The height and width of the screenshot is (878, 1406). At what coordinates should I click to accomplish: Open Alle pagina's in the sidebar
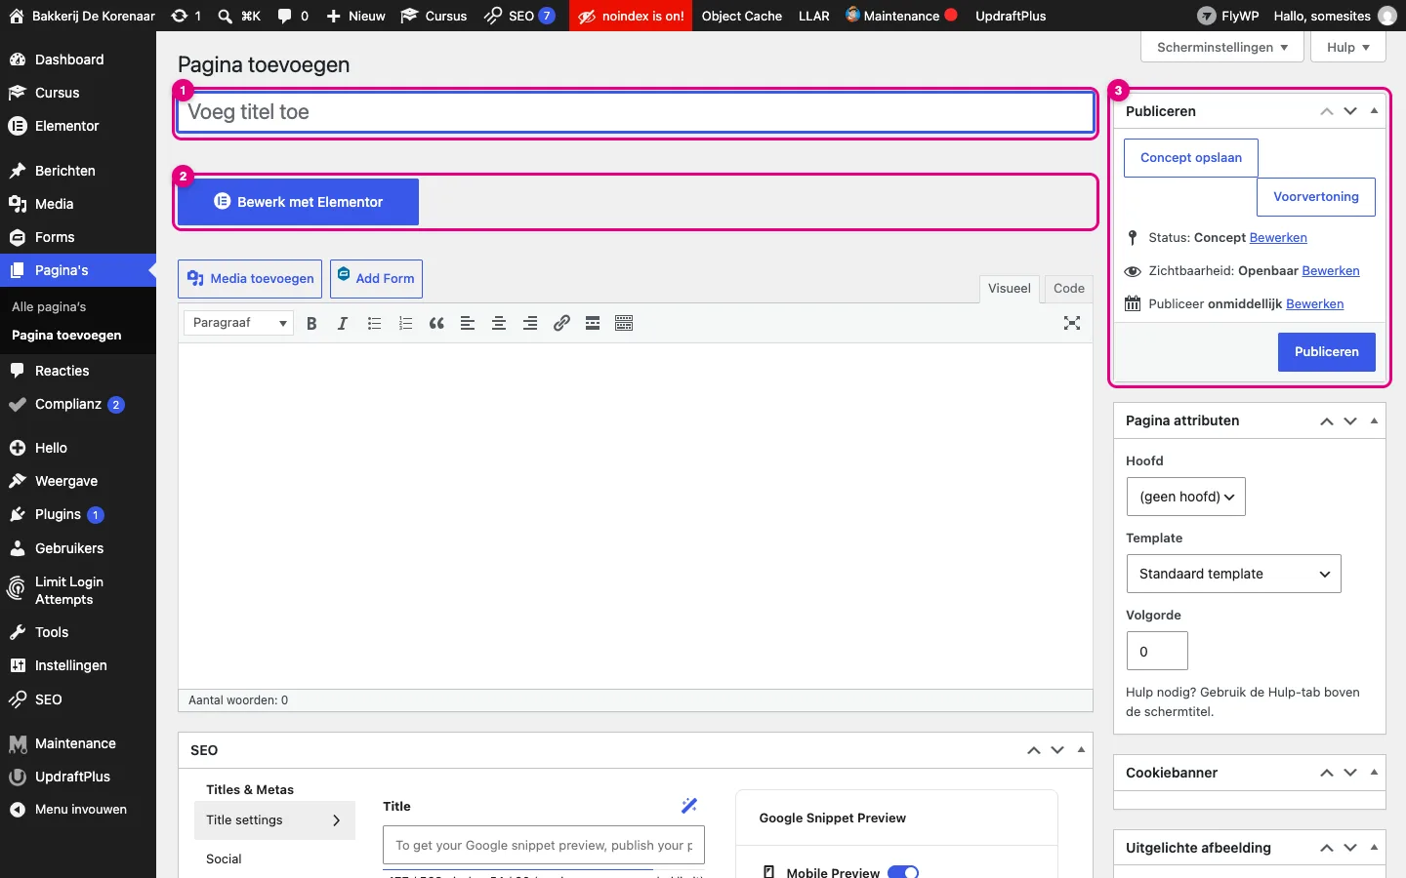[49, 306]
